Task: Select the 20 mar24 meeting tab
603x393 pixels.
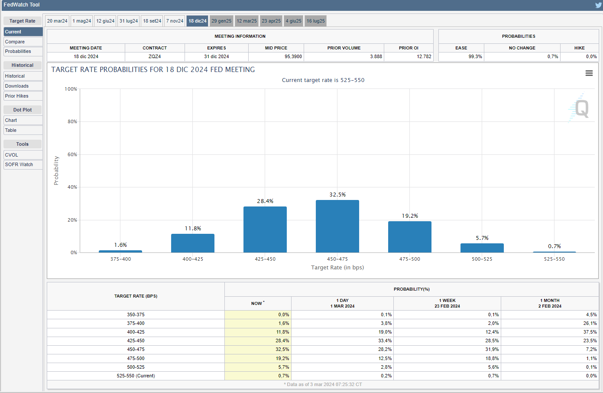Action: point(57,21)
